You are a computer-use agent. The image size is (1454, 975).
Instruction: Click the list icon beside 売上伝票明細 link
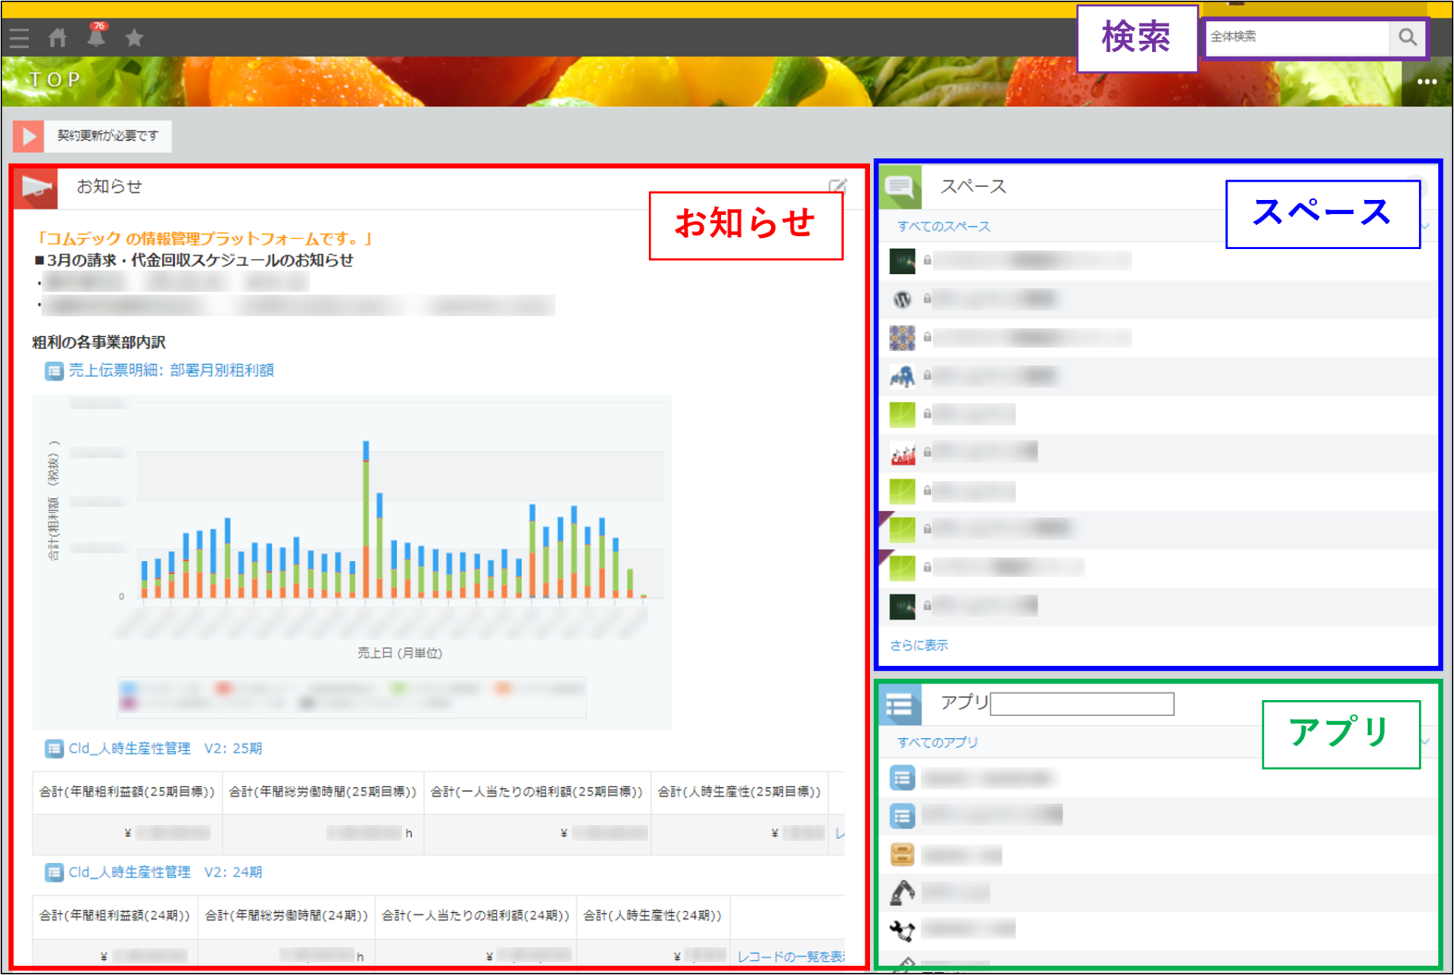click(x=54, y=371)
